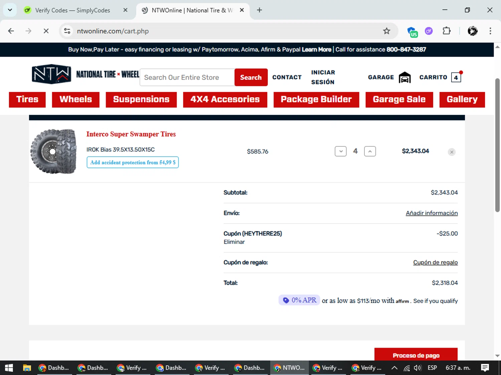Open the taskbar clock 6:37 a. m.
This screenshot has height=375, width=501.
[458, 368]
